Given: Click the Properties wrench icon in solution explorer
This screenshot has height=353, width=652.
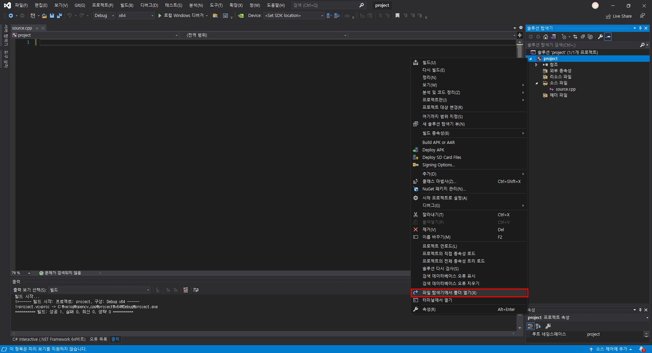Looking at the screenshot, I should pyautogui.click(x=600, y=37).
